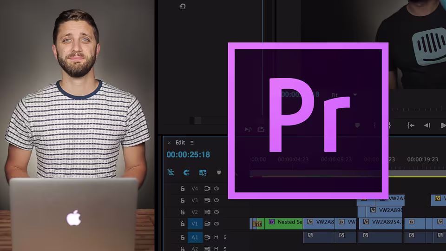The image size is (446, 251).
Task: Toggle sync lock on V3 track
Action: (207, 200)
